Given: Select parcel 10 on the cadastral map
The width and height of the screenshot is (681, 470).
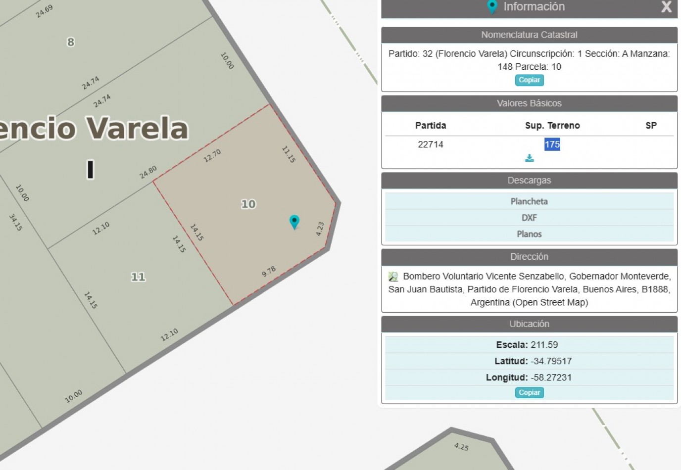Looking at the screenshot, I should pos(247,204).
